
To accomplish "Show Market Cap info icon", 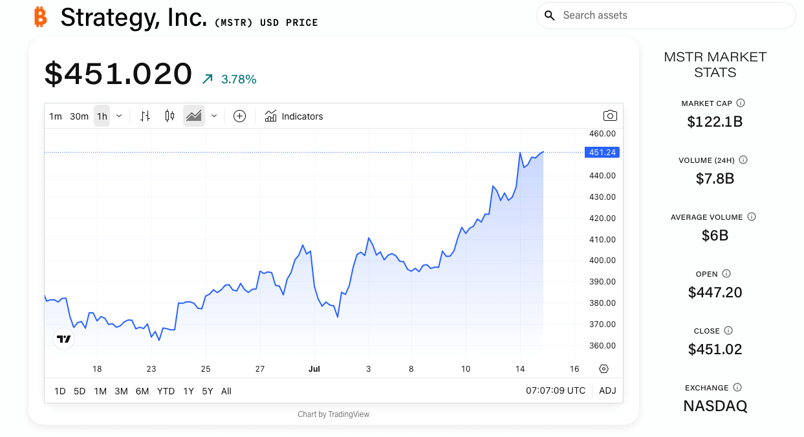I will [x=741, y=103].
